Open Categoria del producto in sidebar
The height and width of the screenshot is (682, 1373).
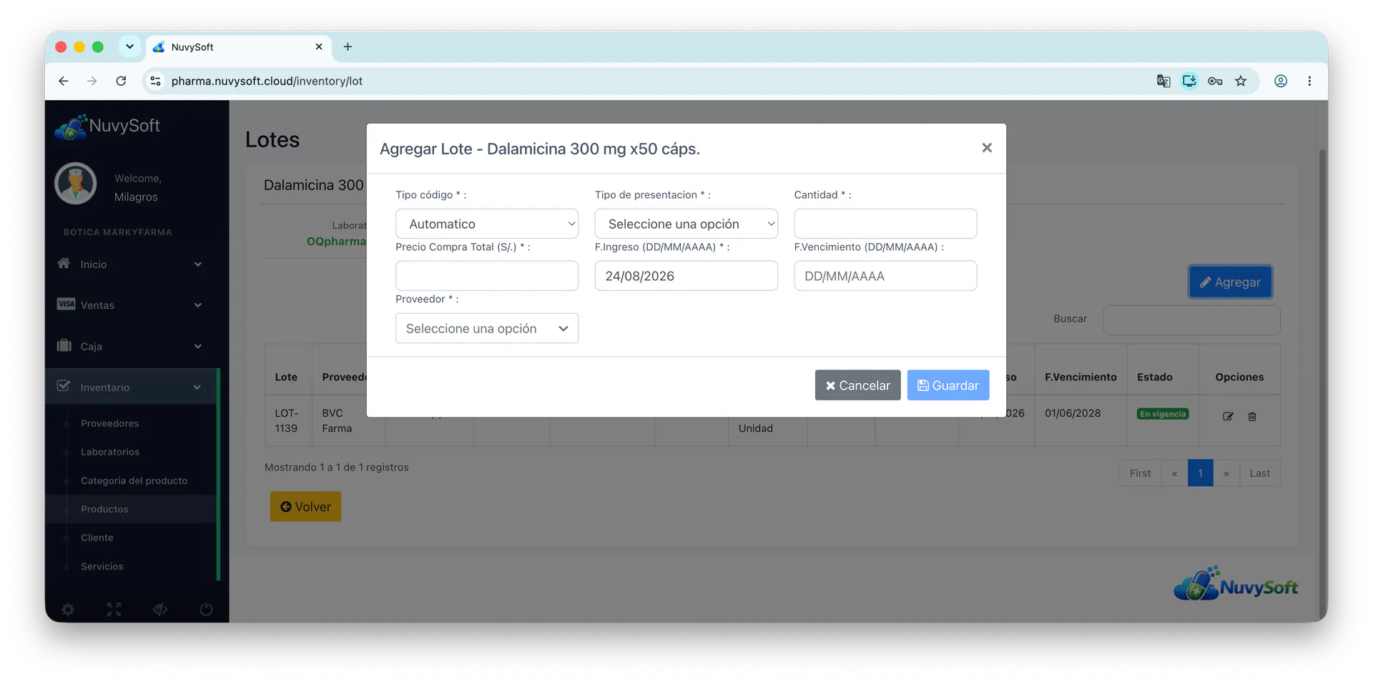[134, 480]
